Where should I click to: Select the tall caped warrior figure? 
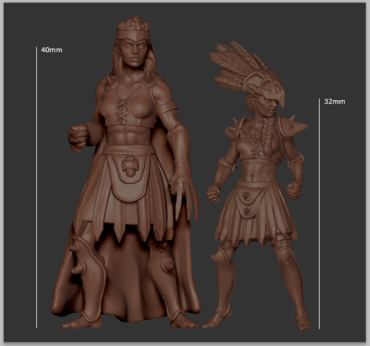[x=126, y=172]
